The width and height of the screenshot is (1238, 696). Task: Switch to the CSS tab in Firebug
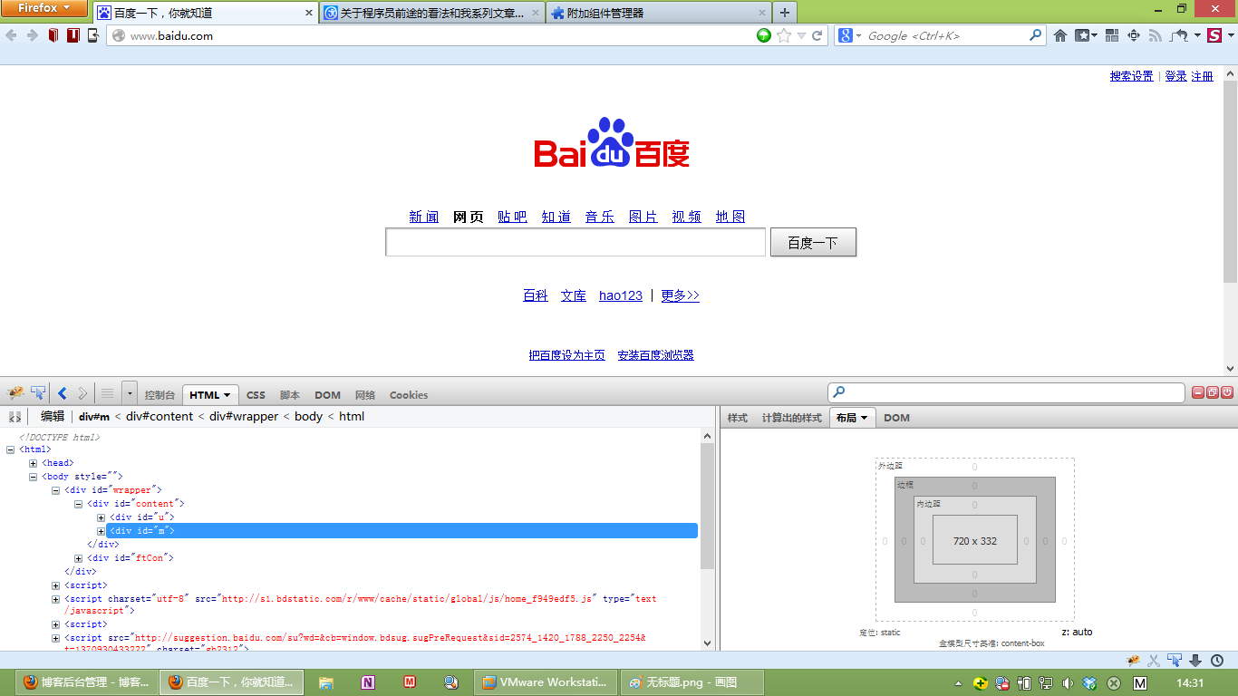click(256, 395)
